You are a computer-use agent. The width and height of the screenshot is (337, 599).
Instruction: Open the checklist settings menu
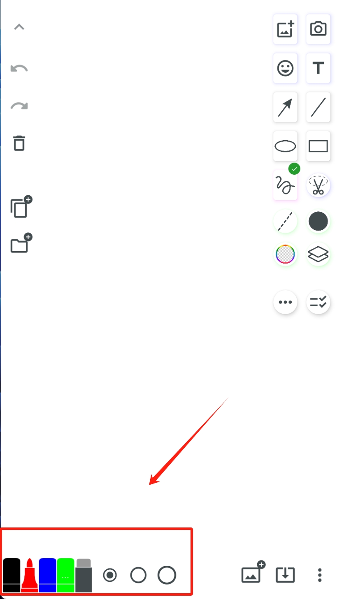[318, 302]
